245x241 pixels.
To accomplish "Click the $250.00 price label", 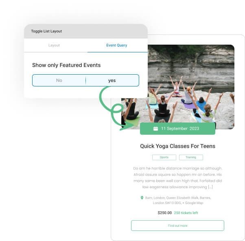I will pos(165,213).
